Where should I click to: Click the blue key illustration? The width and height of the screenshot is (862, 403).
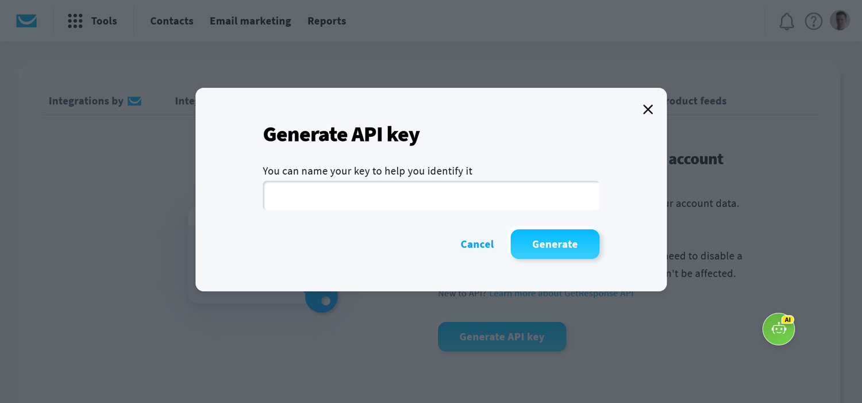(x=321, y=298)
